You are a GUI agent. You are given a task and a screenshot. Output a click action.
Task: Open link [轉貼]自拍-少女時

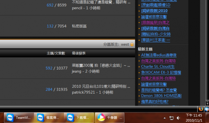pyautogui.click(x=156, y=34)
